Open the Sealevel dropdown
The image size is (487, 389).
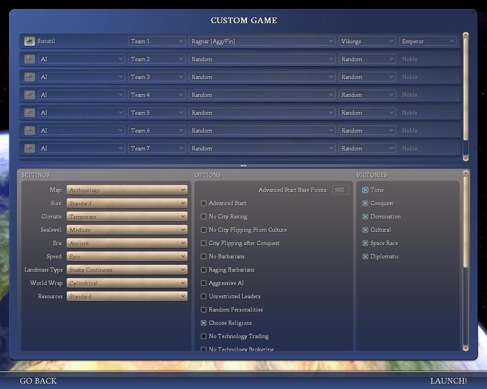[127, 230]
